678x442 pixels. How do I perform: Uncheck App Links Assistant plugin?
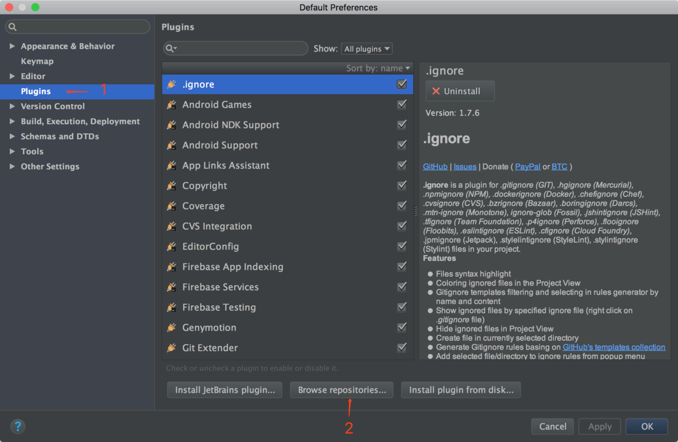[x=402, y=165]
